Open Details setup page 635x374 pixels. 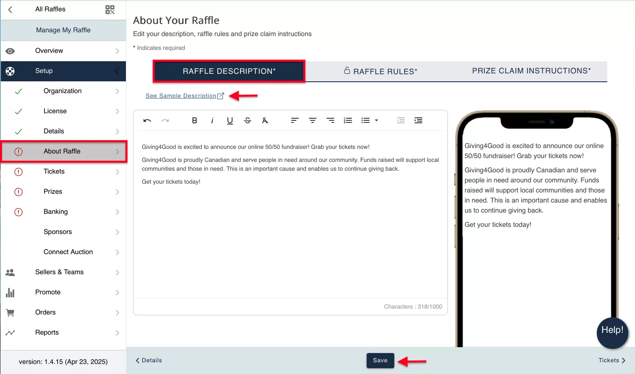tap(63, 131)
